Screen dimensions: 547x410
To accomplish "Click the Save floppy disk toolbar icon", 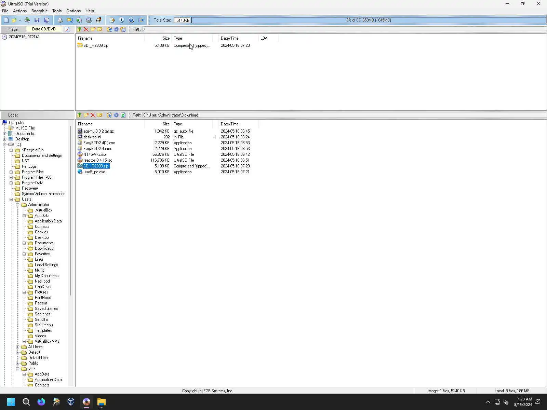I will coord(37,20).
